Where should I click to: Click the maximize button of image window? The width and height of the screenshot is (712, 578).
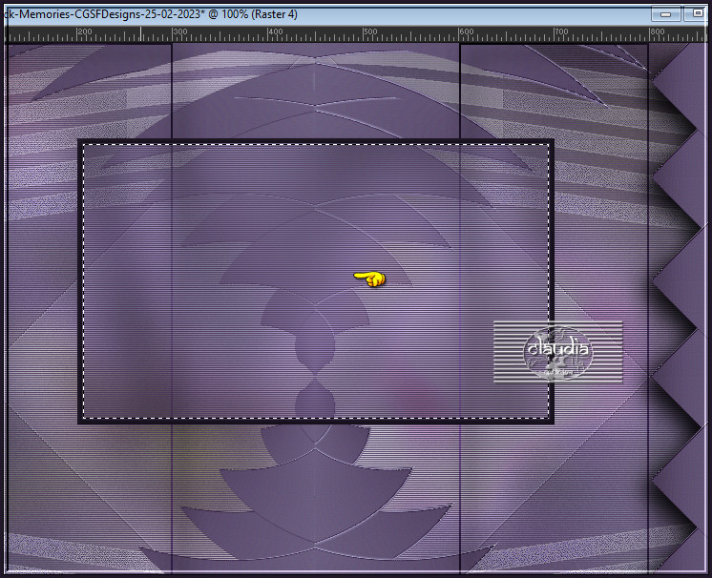click(698, 13)
